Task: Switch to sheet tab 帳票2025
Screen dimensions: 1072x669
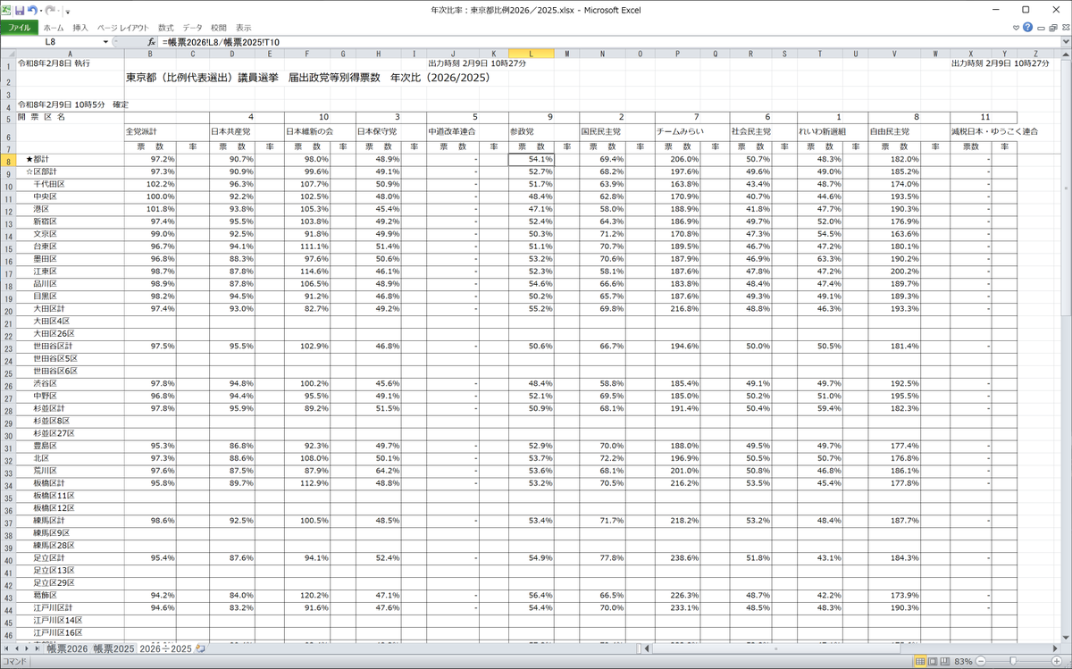Action: [x=113, y=648]
